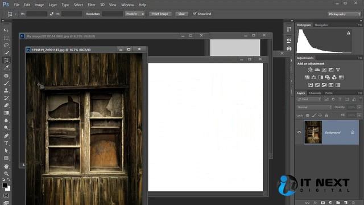Open the Pixels/in resolution unit dropdown

tap(135, 14)
